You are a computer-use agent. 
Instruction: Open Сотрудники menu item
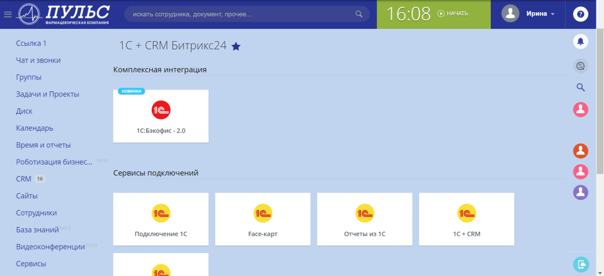pos(36,212)
